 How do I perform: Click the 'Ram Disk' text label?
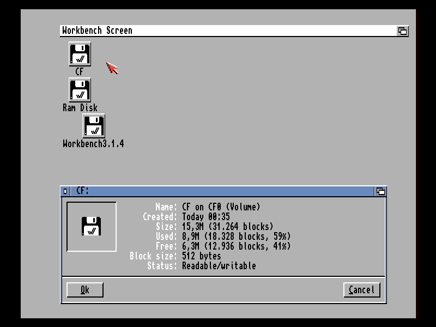[80, 108]
